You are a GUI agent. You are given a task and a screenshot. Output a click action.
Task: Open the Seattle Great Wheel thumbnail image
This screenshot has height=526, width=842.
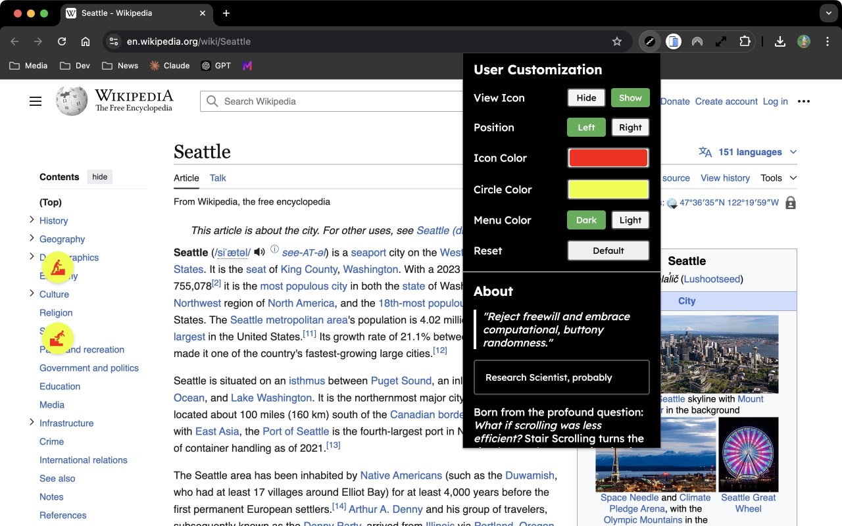[749, 454]
